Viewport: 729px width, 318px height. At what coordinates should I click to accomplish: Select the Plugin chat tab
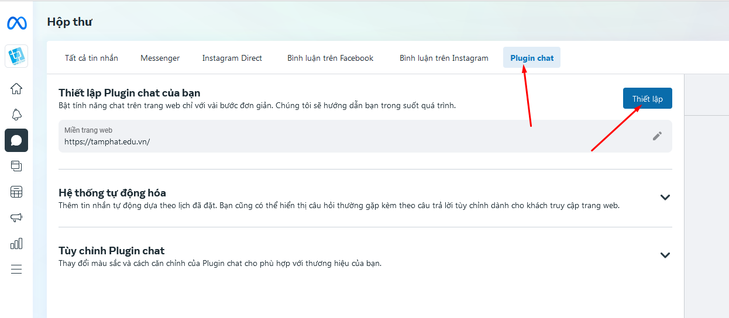[x=531, y=58]
